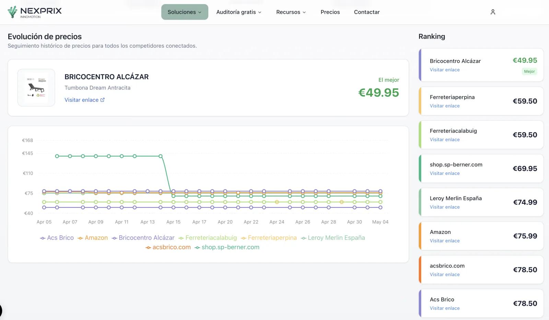Open the Soluciones dropdown menu
Image resolution: width=549 pixels, height=320 pixels.
[185, 12]
